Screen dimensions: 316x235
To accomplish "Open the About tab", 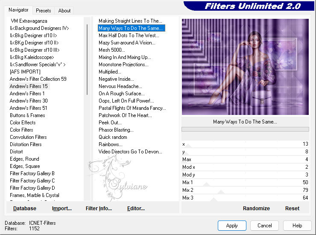I will tap(64, 11).
